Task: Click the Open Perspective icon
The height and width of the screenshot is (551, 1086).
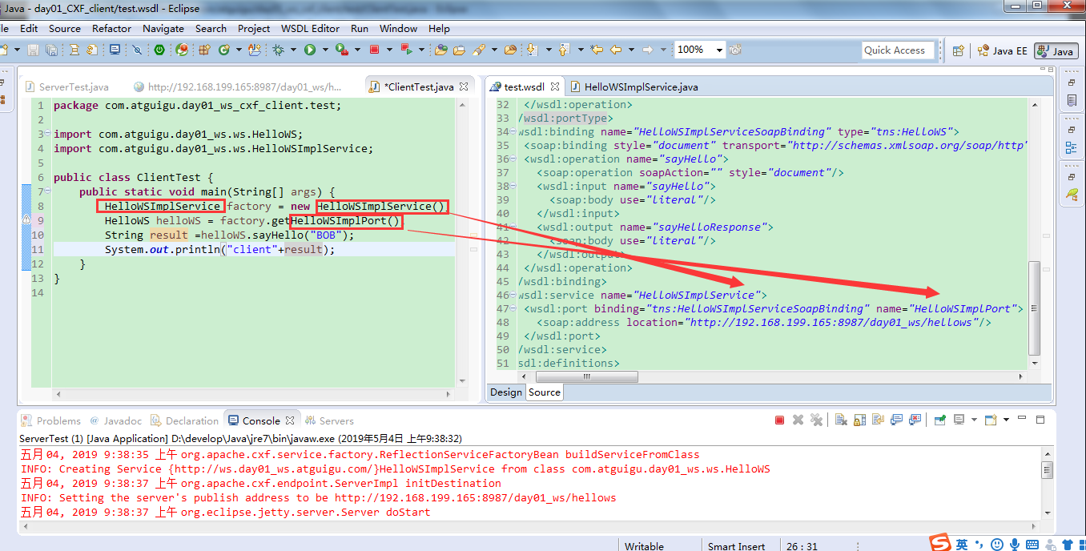Action: (959, 50)
